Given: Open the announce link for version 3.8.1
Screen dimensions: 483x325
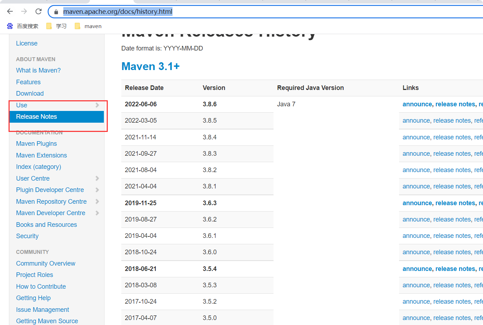Looking at the screenshot, I should 416,186.
